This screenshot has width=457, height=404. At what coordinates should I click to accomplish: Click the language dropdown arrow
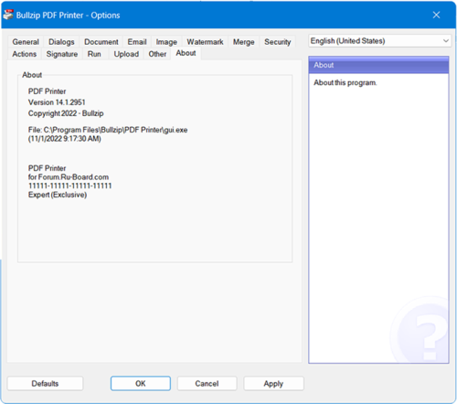pos(446,41)
